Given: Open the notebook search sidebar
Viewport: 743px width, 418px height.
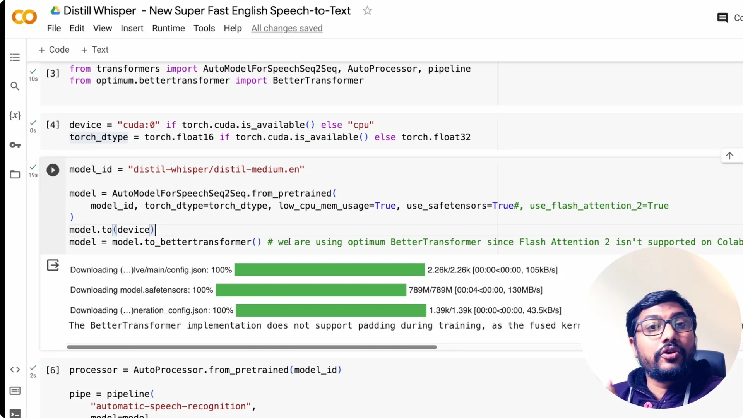Looking at the screenshot, I should click(15, 86).
